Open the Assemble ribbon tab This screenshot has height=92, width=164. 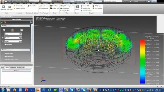point(8,3)
